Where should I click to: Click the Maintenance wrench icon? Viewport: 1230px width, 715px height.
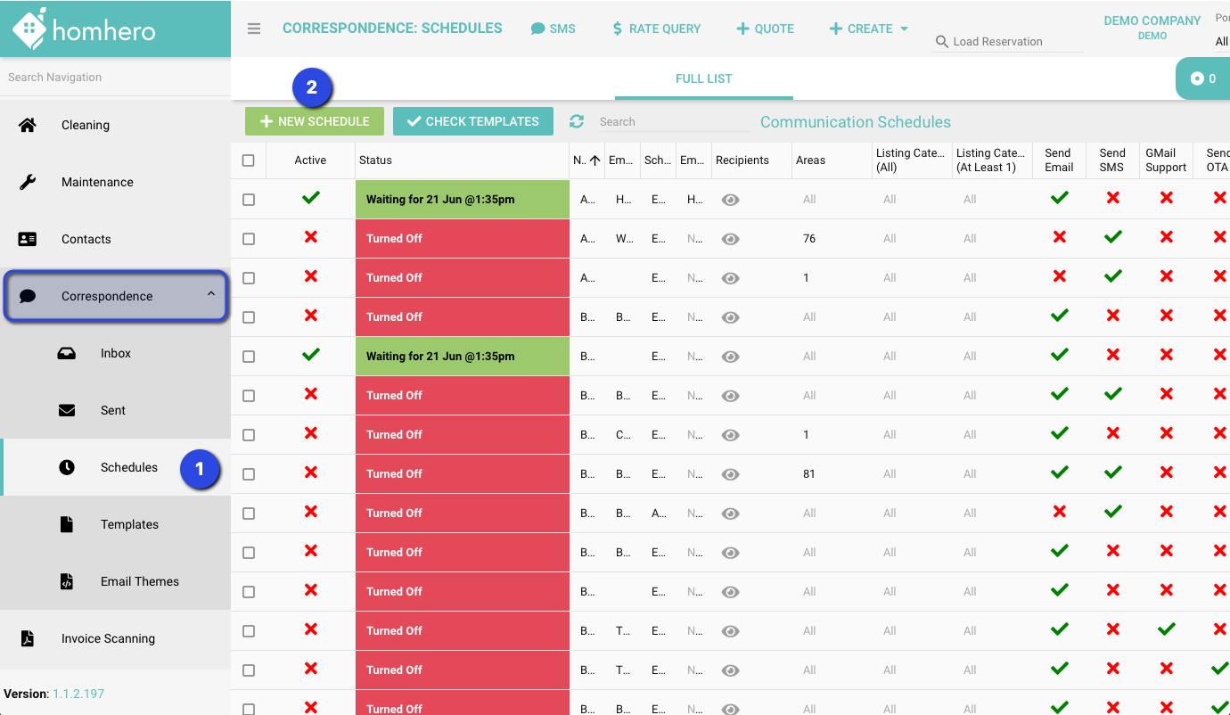click(x=28, y=182)
